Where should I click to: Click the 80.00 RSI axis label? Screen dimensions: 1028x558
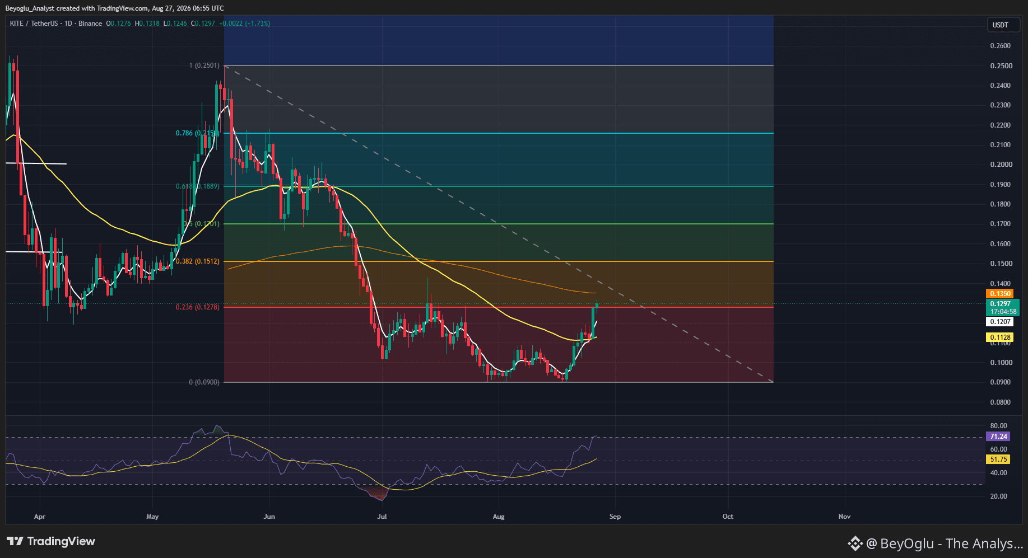pyautogui.click(x=998, y=426)
